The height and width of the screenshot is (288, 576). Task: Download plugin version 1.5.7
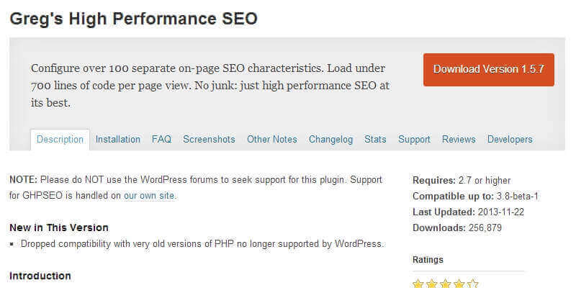click(488, 70)
